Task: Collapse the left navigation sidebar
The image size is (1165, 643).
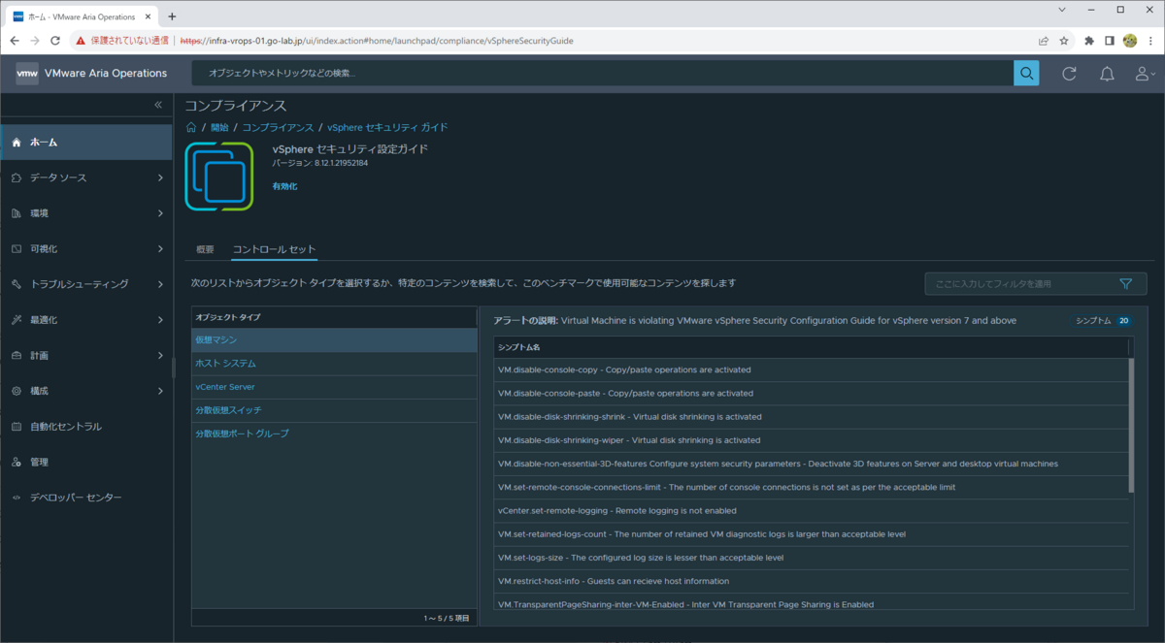Action: (158, 105)
